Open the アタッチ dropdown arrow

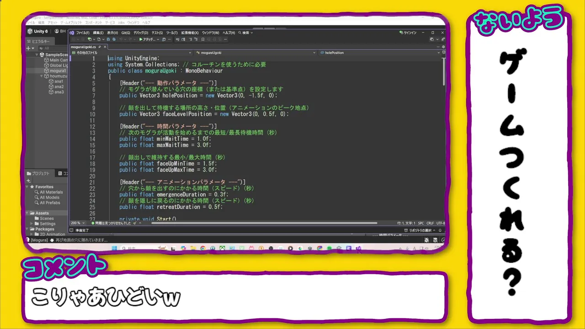coord(158,39)
